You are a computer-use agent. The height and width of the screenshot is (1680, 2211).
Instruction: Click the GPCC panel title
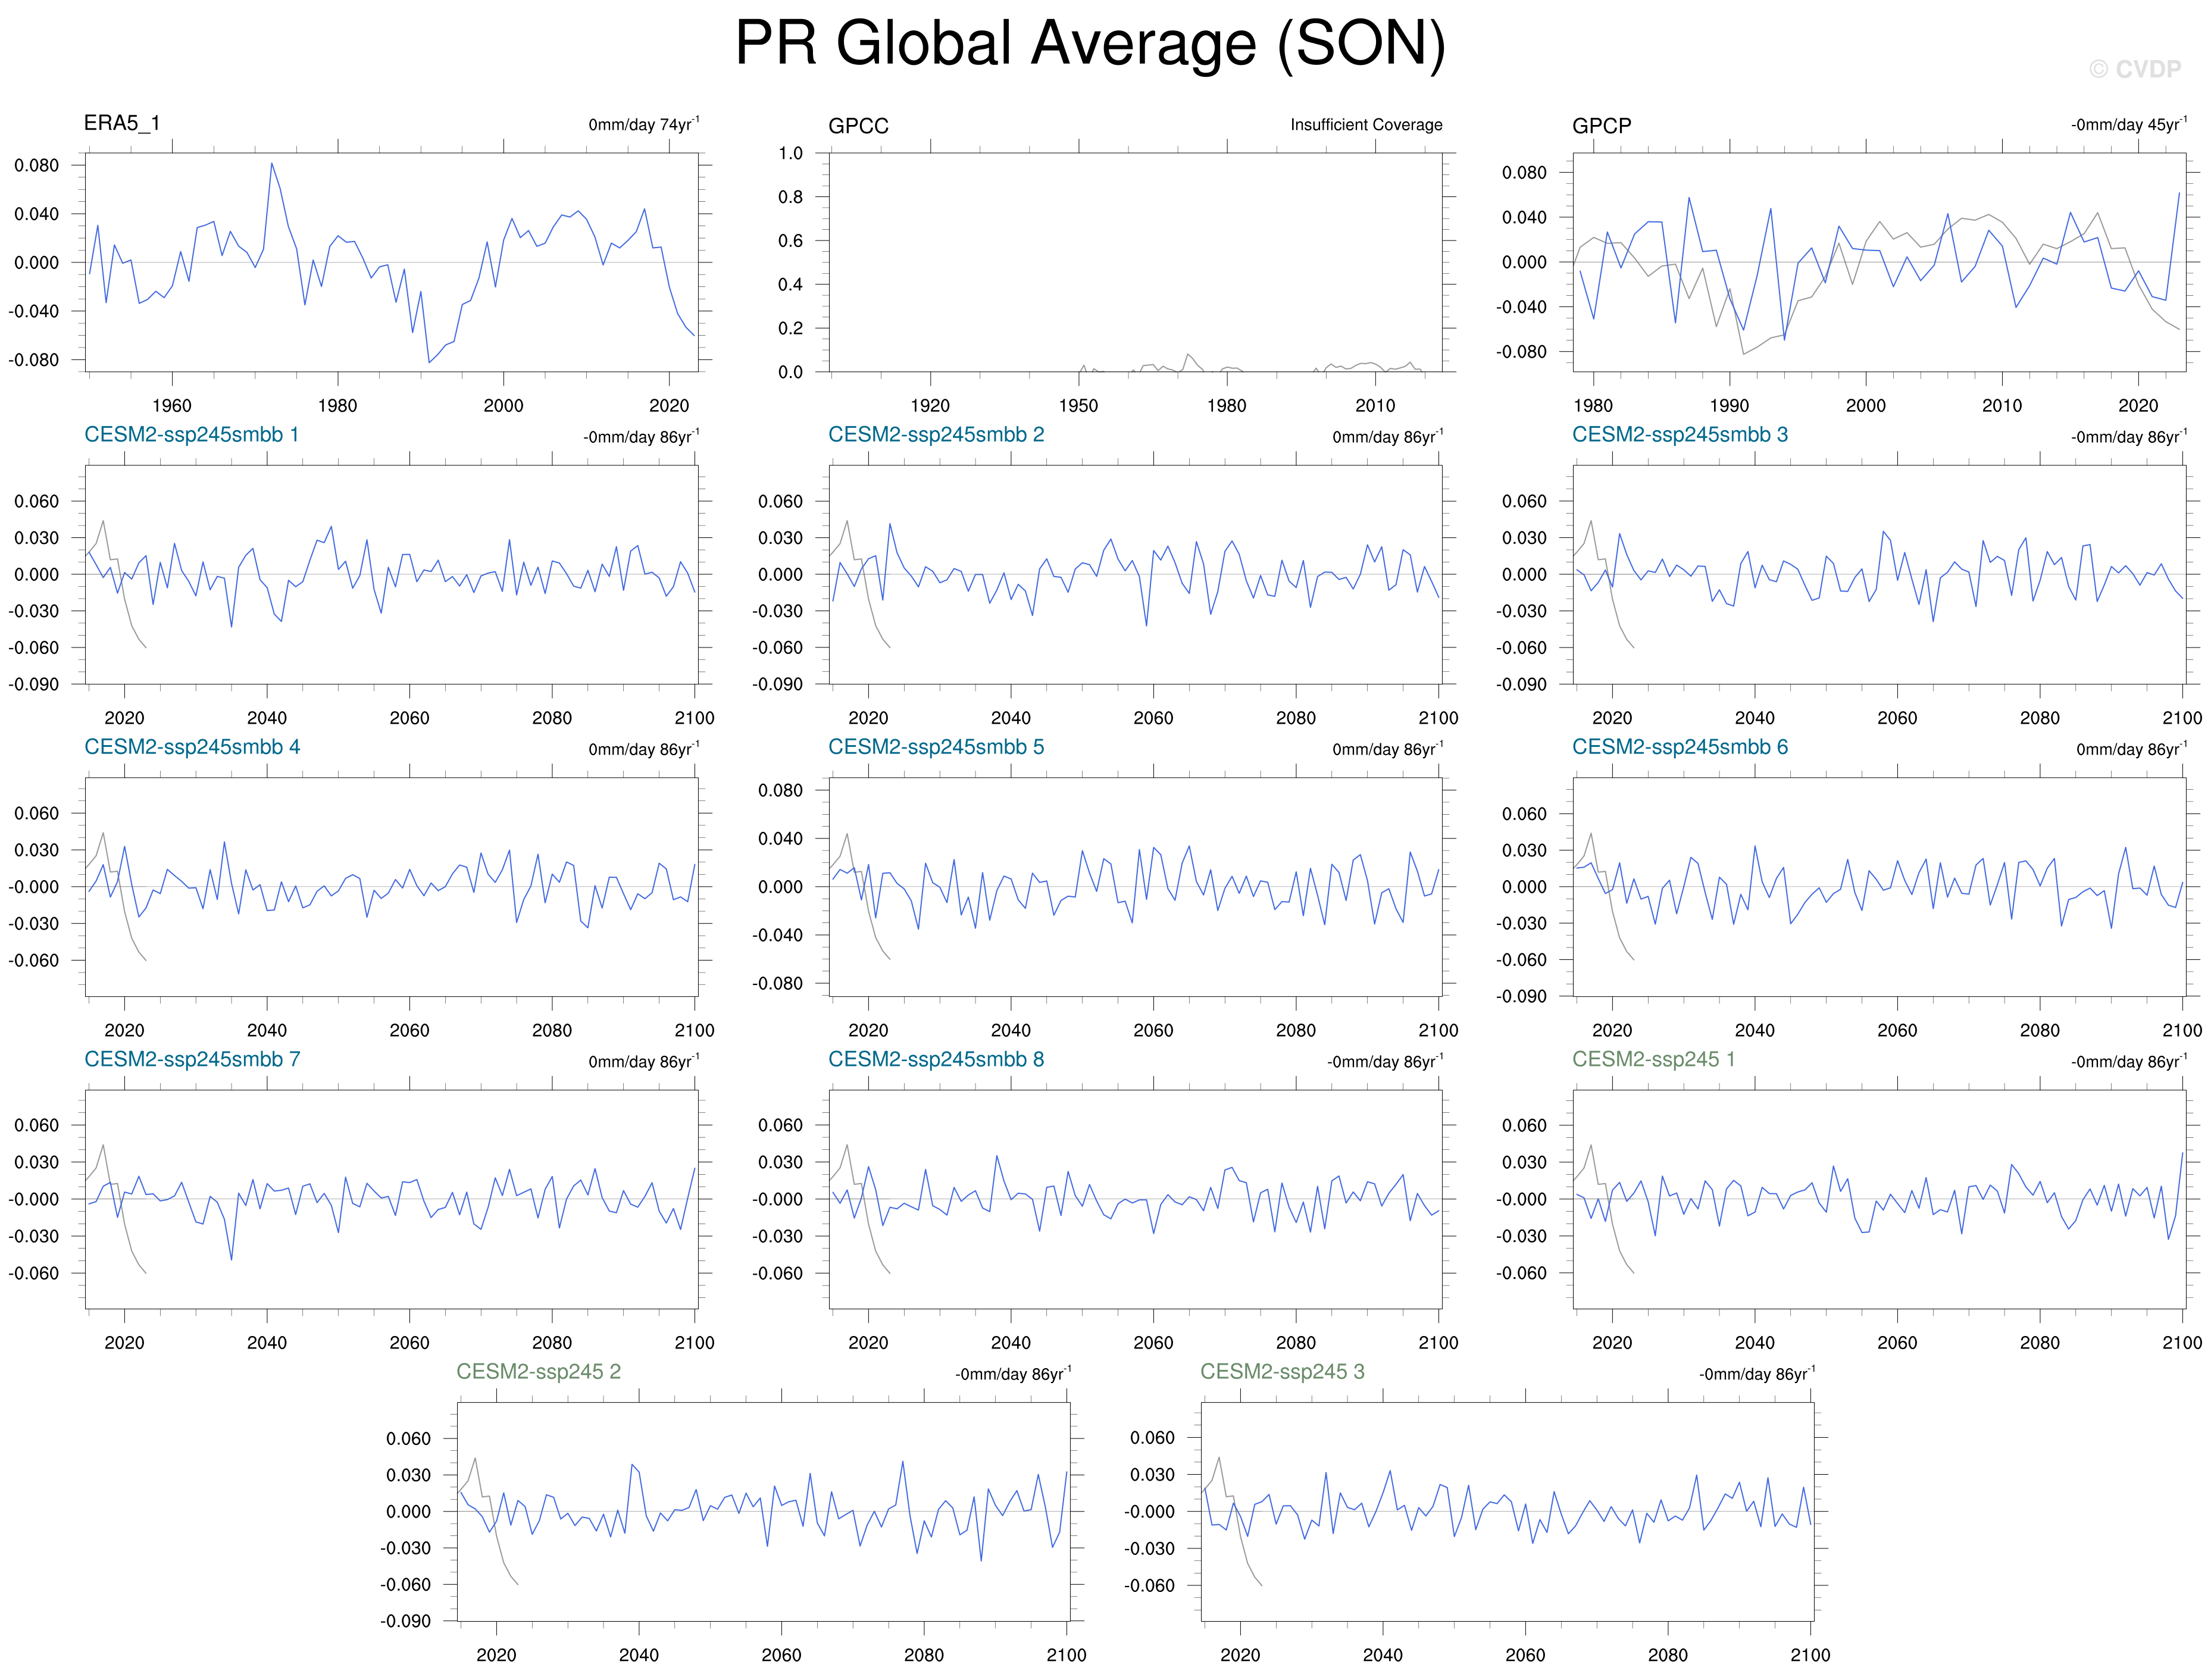coord(858,126)
